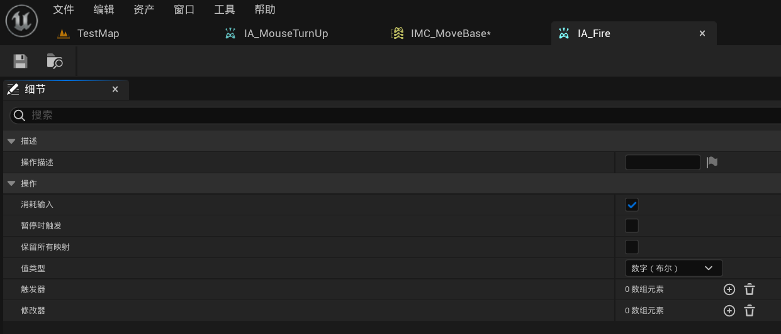Switch to the IMC_MoveBase tab

coord(450,33)
